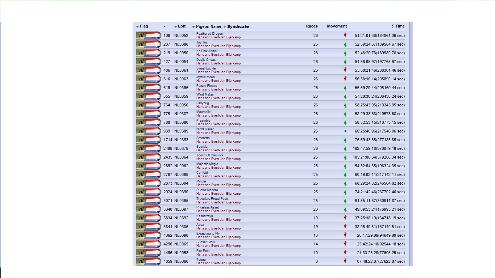The width and height of the screenshot is (495, 278).
Task: Click time 54:56:05.97(197765.97 sec)
Action: tap(380, 62)
